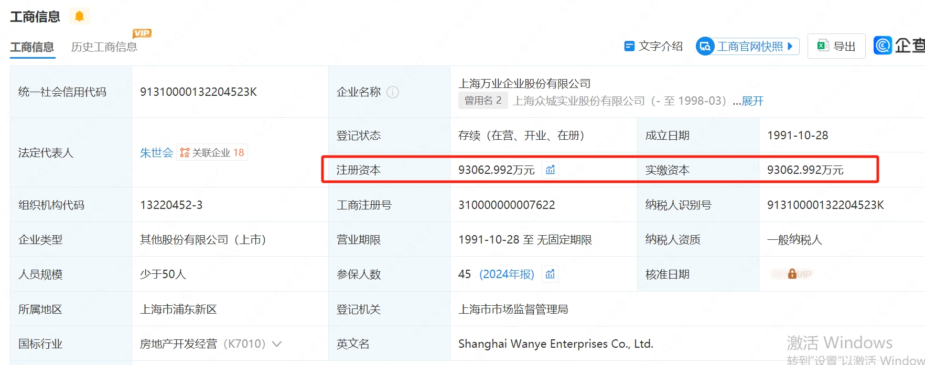The image size is (925, 365).
Task: Select 营业期限 1991-10-28 至 无固定期限
Action: [x=525, y=240]
